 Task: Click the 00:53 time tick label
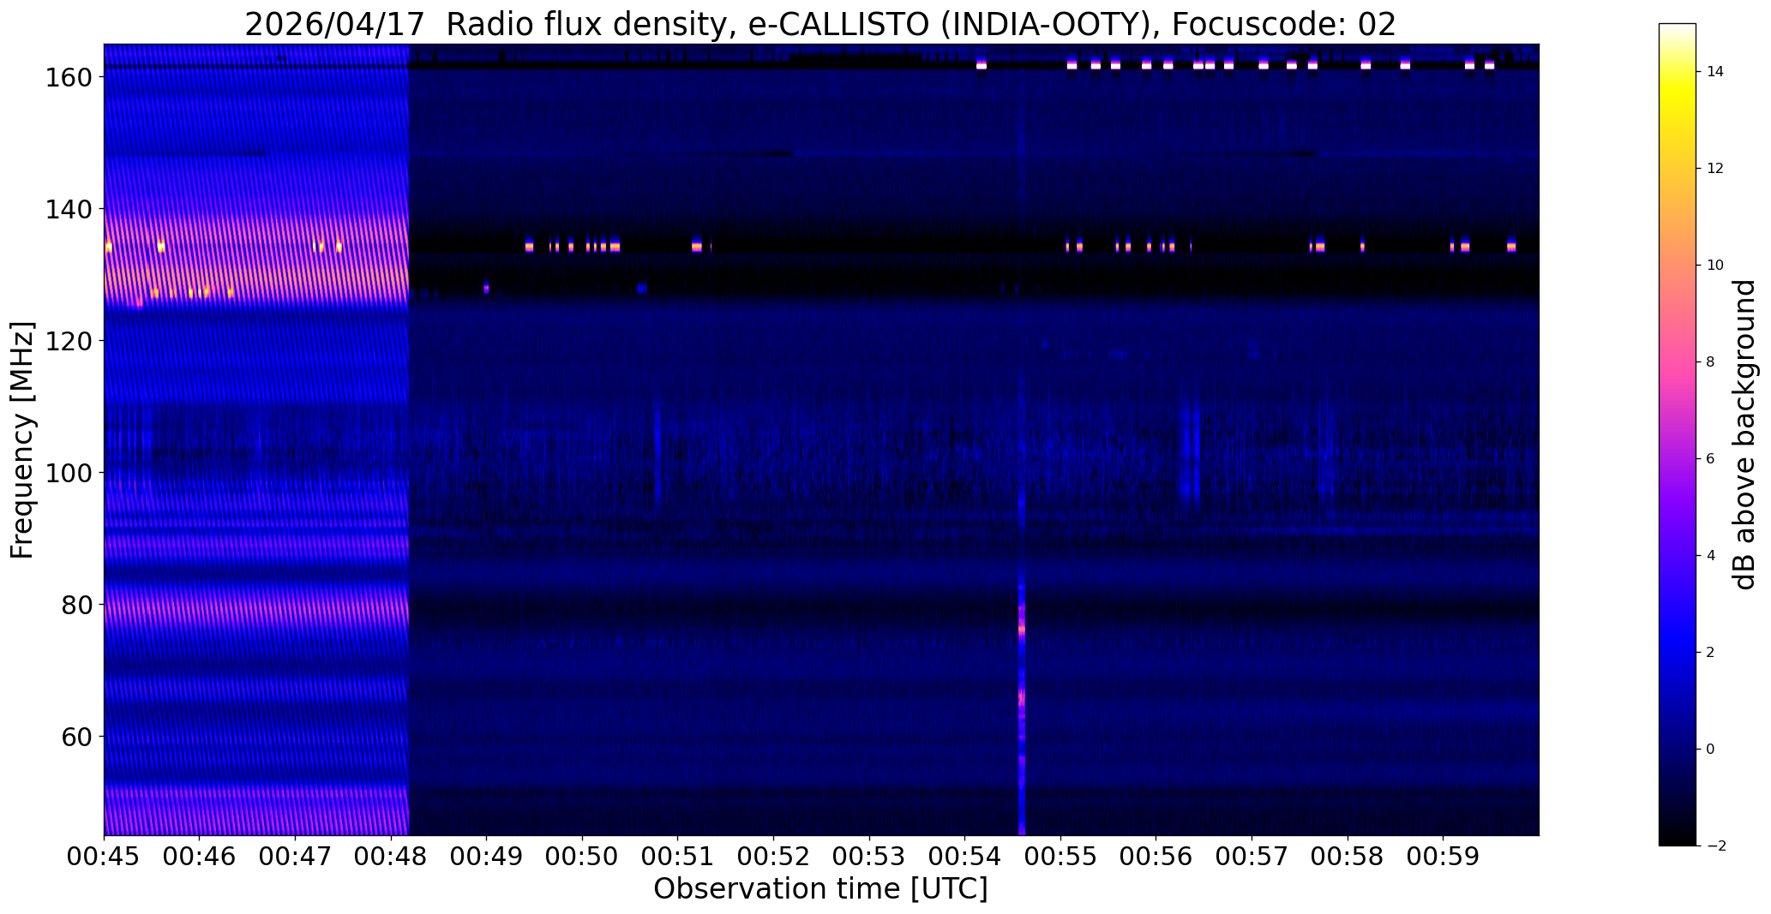click(870, 857)
